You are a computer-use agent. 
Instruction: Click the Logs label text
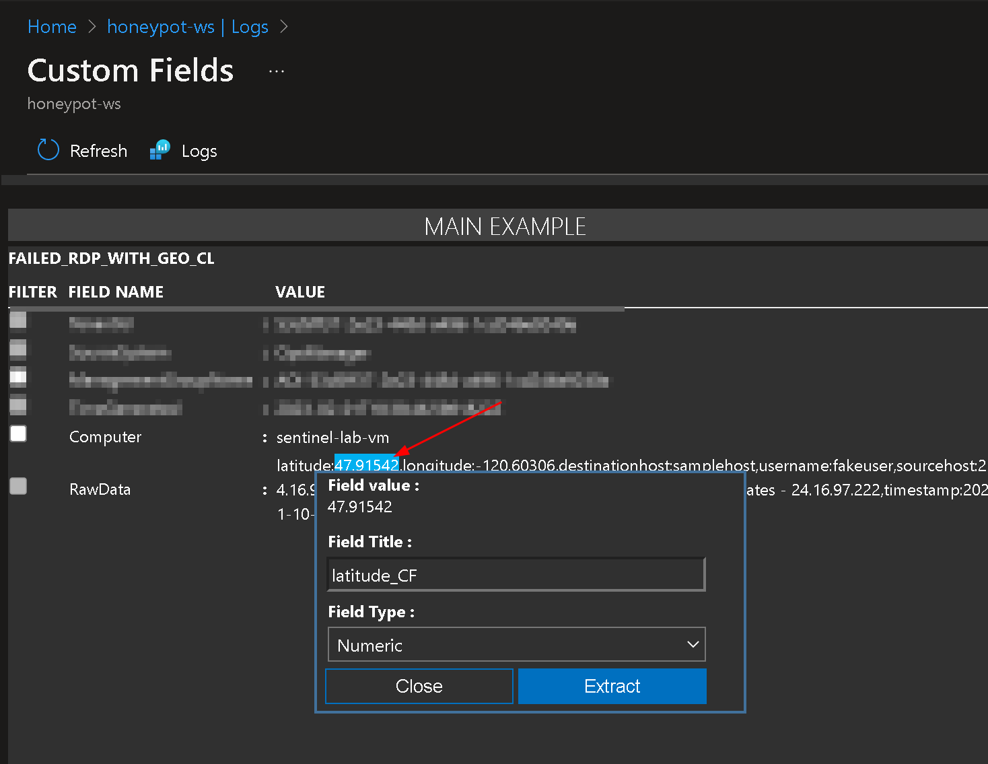coord(199,150)
